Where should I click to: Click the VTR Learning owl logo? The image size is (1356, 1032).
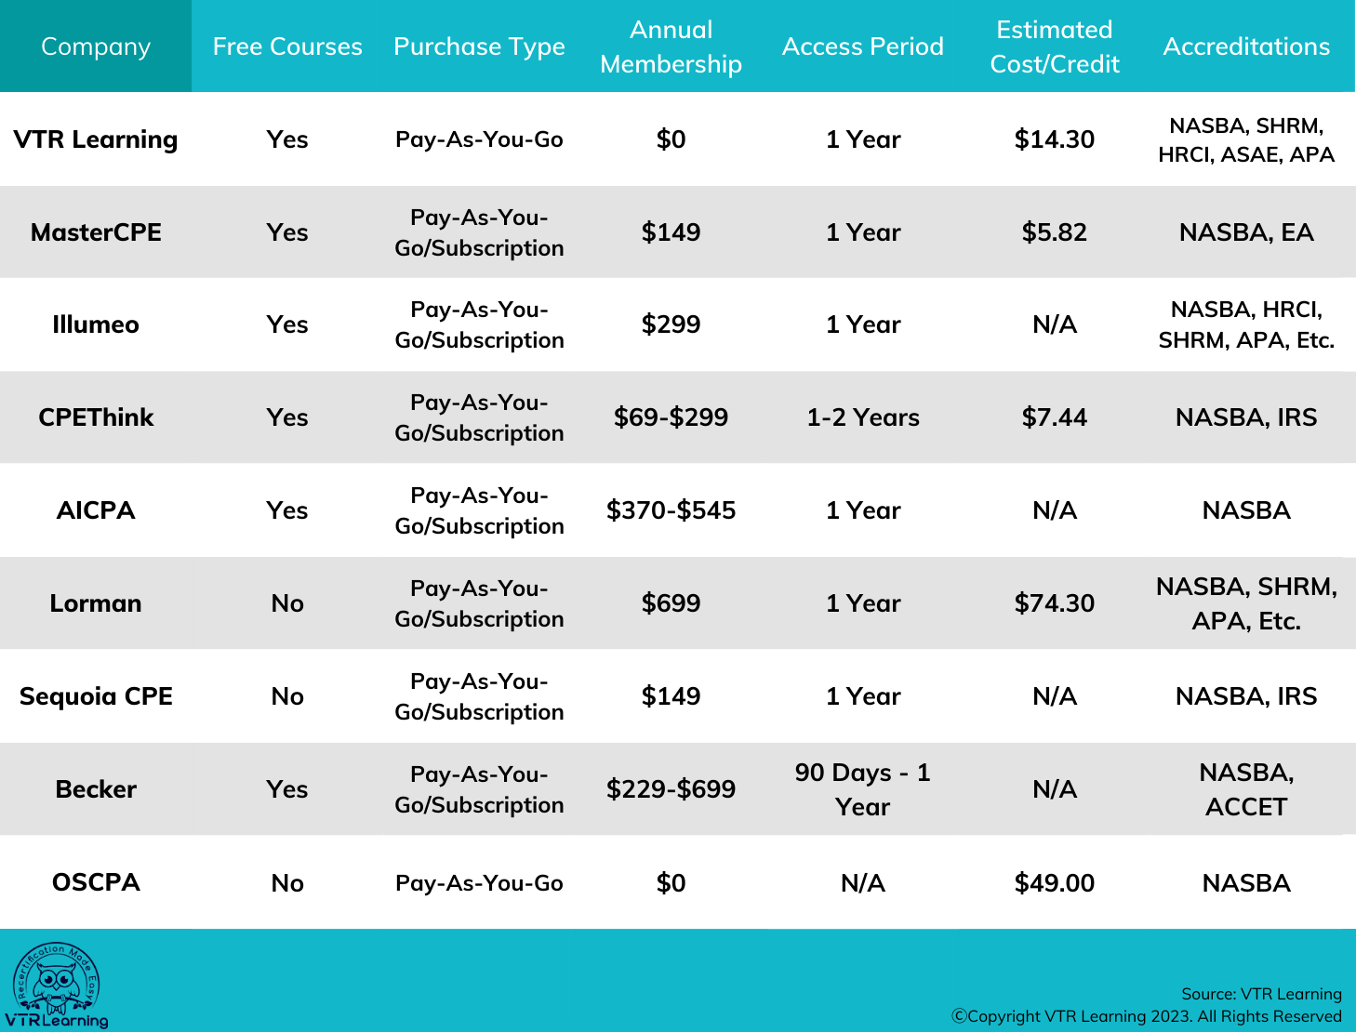pyautogui.click(x=56, y=986)
